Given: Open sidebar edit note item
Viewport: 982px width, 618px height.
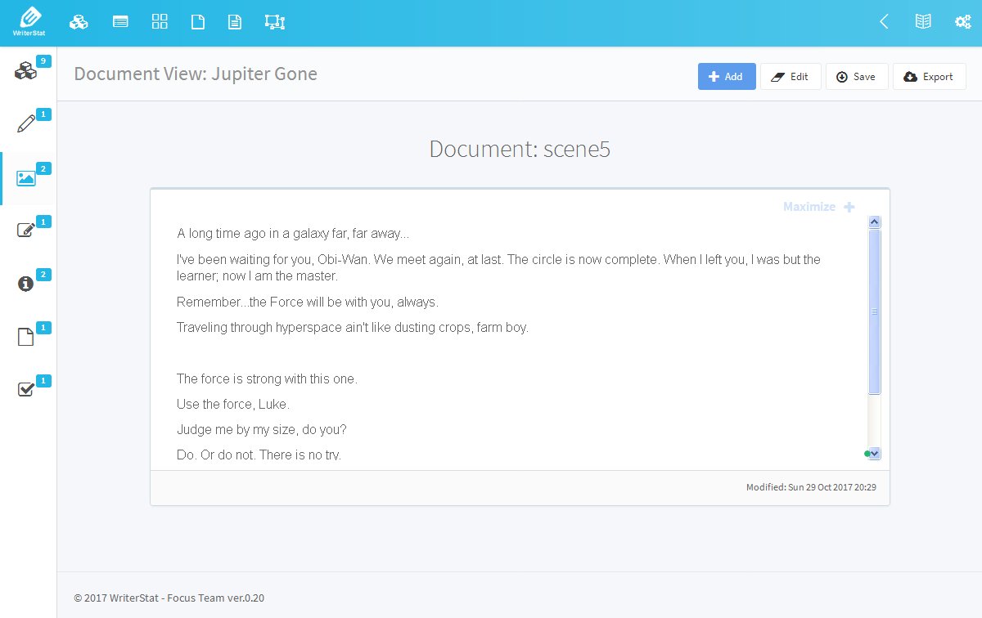Looking at the screenshot, I should tap(26, 231).
